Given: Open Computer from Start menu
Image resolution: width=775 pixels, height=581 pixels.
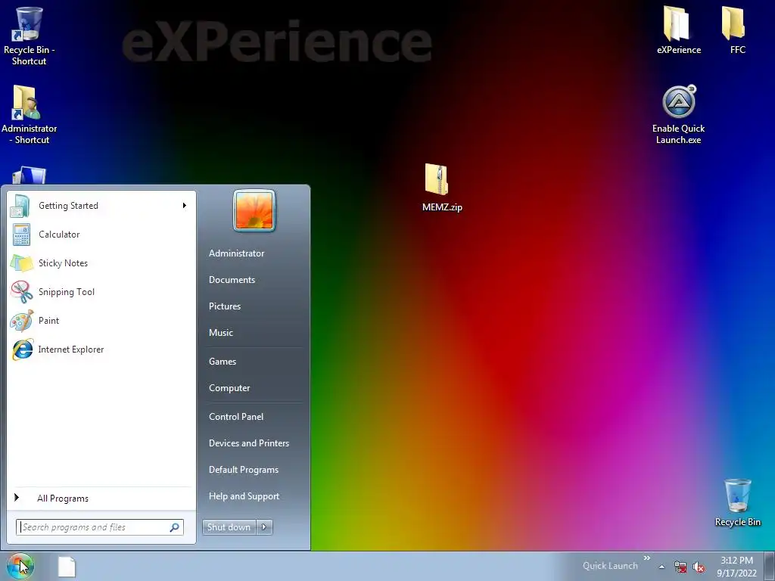Looking at the screenshot, I should click(229, 388).
